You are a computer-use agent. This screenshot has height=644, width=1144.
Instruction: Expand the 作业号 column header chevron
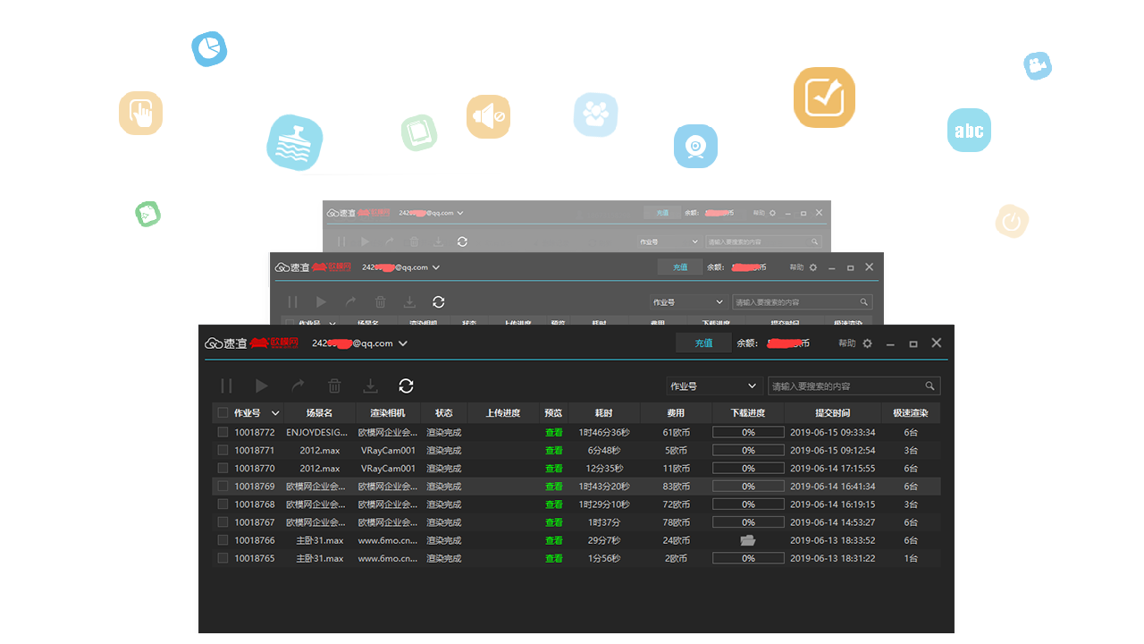275,413
